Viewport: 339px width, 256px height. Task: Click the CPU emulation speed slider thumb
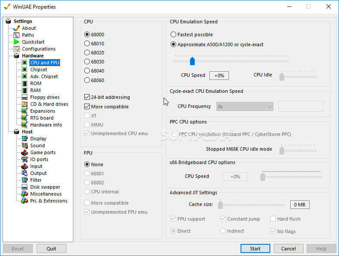pyautogui.click(x=192, y=61)
